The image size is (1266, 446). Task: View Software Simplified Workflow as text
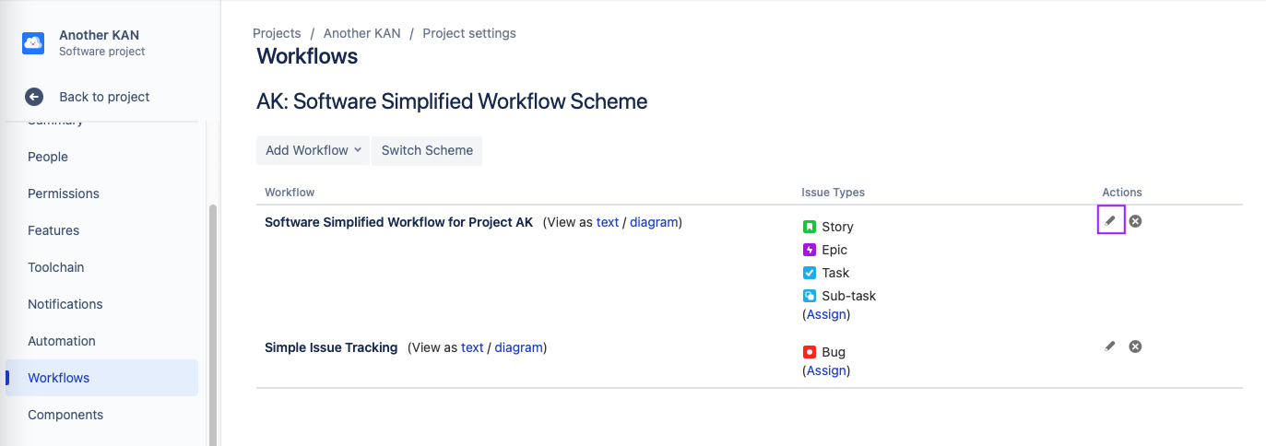[x=608, y=222]
